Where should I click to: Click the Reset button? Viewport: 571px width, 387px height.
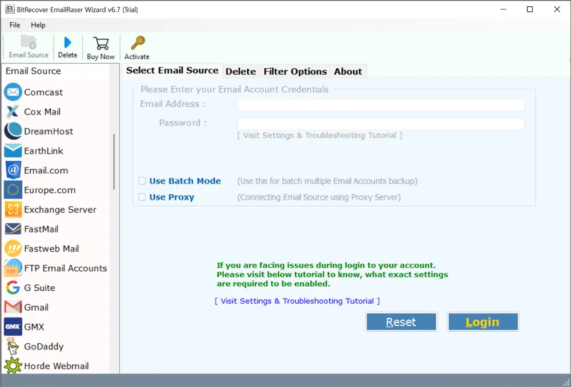(401, 322)
